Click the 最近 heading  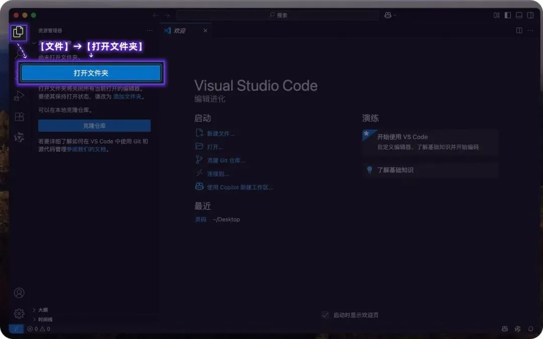click(x=202, y=206)
